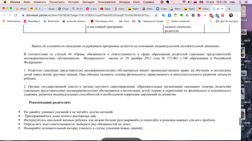Open the OneNote extension icon
The height and width of the screenshot is (141, 252).
coord(199,15)
